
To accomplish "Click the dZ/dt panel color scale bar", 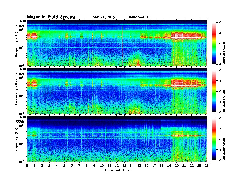I will (x=214, y=139).
